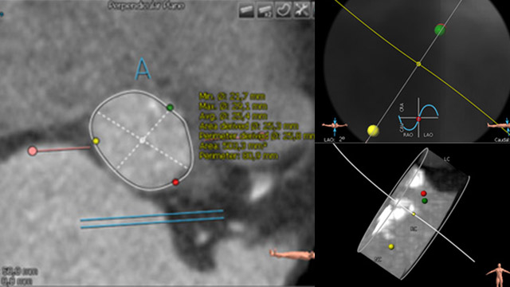510x287 pixels.
Task: Click the yellow hinge point on annulus contour
Action: point(96,141)
